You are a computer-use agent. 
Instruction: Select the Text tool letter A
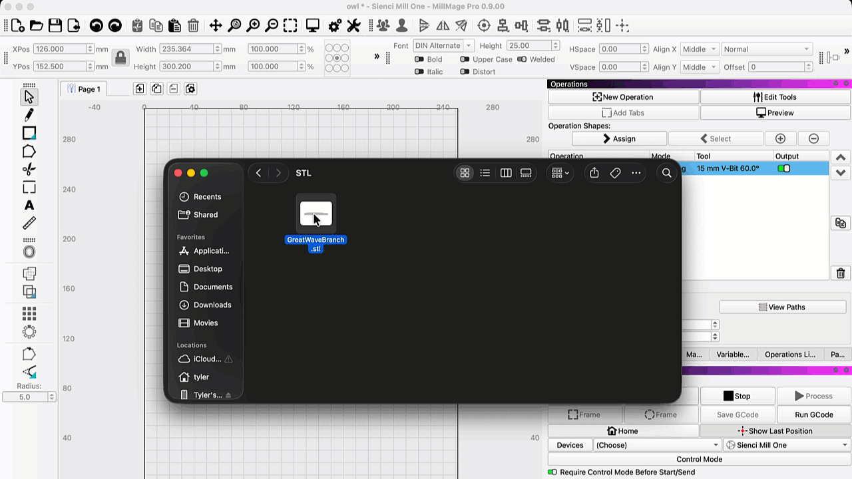point(29,206)
